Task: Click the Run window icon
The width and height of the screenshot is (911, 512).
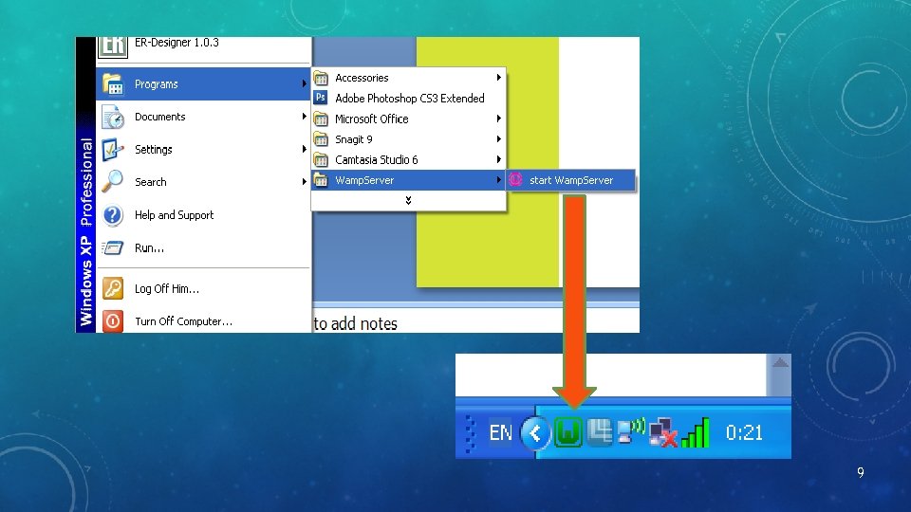Action: pyautogui.click(x=113, y=247)
